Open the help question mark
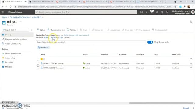 click(x=162, y=12)
